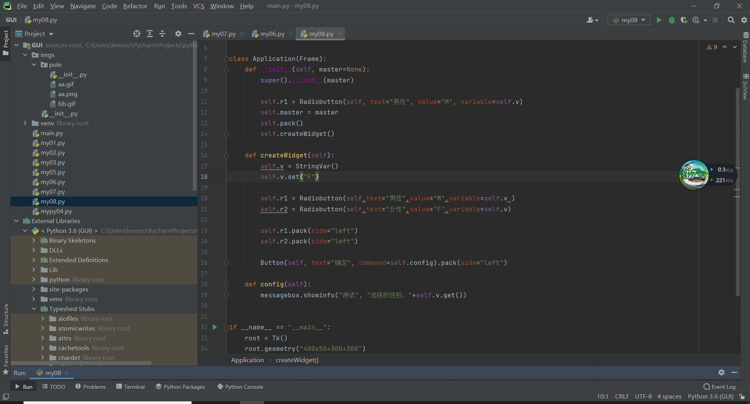Collapse the imgs folder
Image resolution: width=750 pixels, height=404 pixels.
click(x=25, y=55)
